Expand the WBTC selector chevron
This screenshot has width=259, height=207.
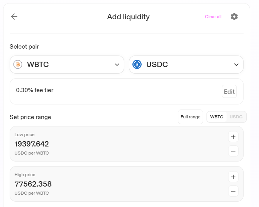tap(117, 64)
